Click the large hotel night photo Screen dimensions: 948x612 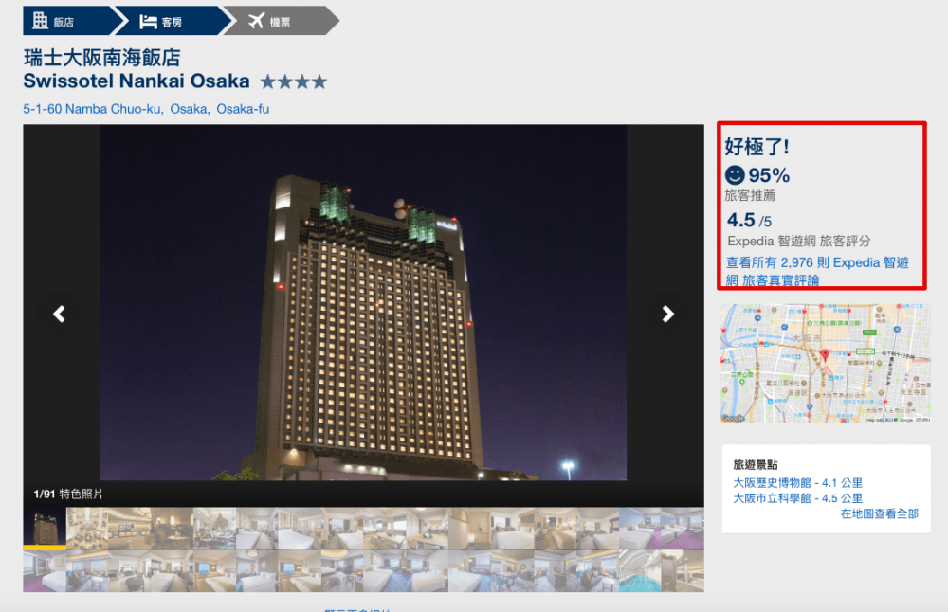tap(363, 302)
